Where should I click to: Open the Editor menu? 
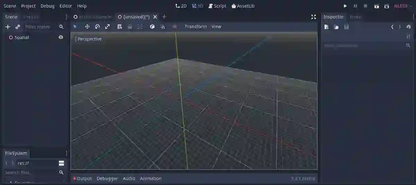(66, 6)
